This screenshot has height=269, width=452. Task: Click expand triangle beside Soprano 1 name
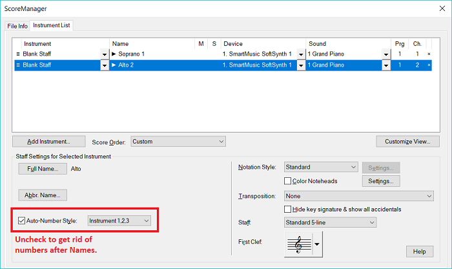(114, 54)
